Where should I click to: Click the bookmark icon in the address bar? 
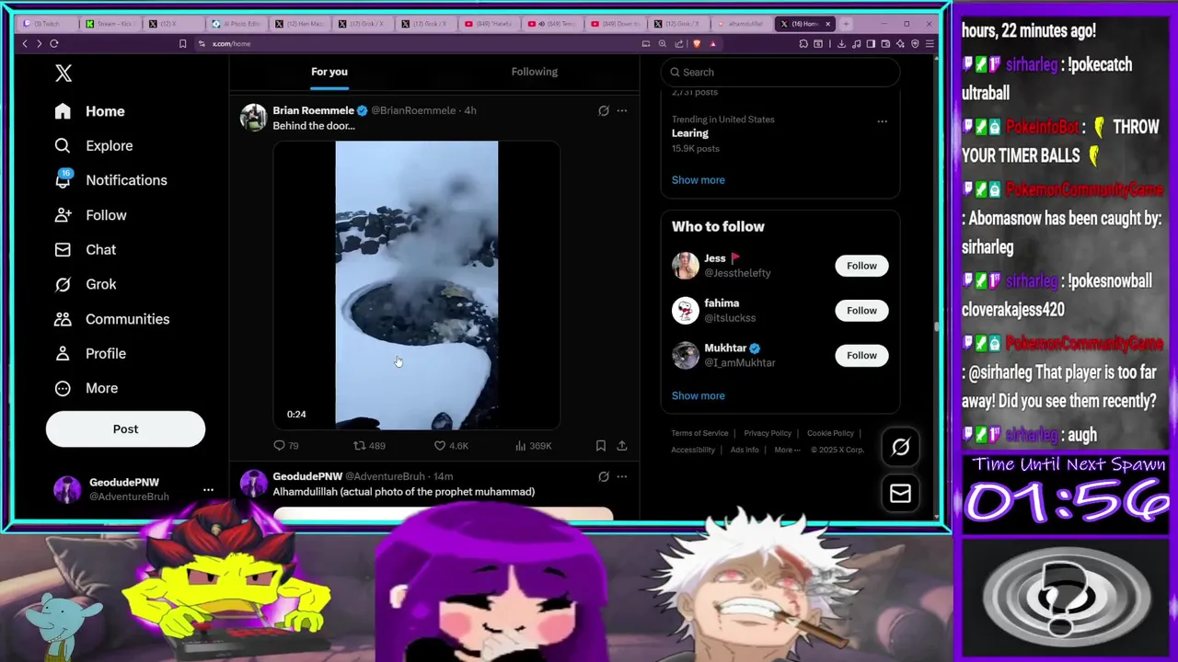pos(182,43)
